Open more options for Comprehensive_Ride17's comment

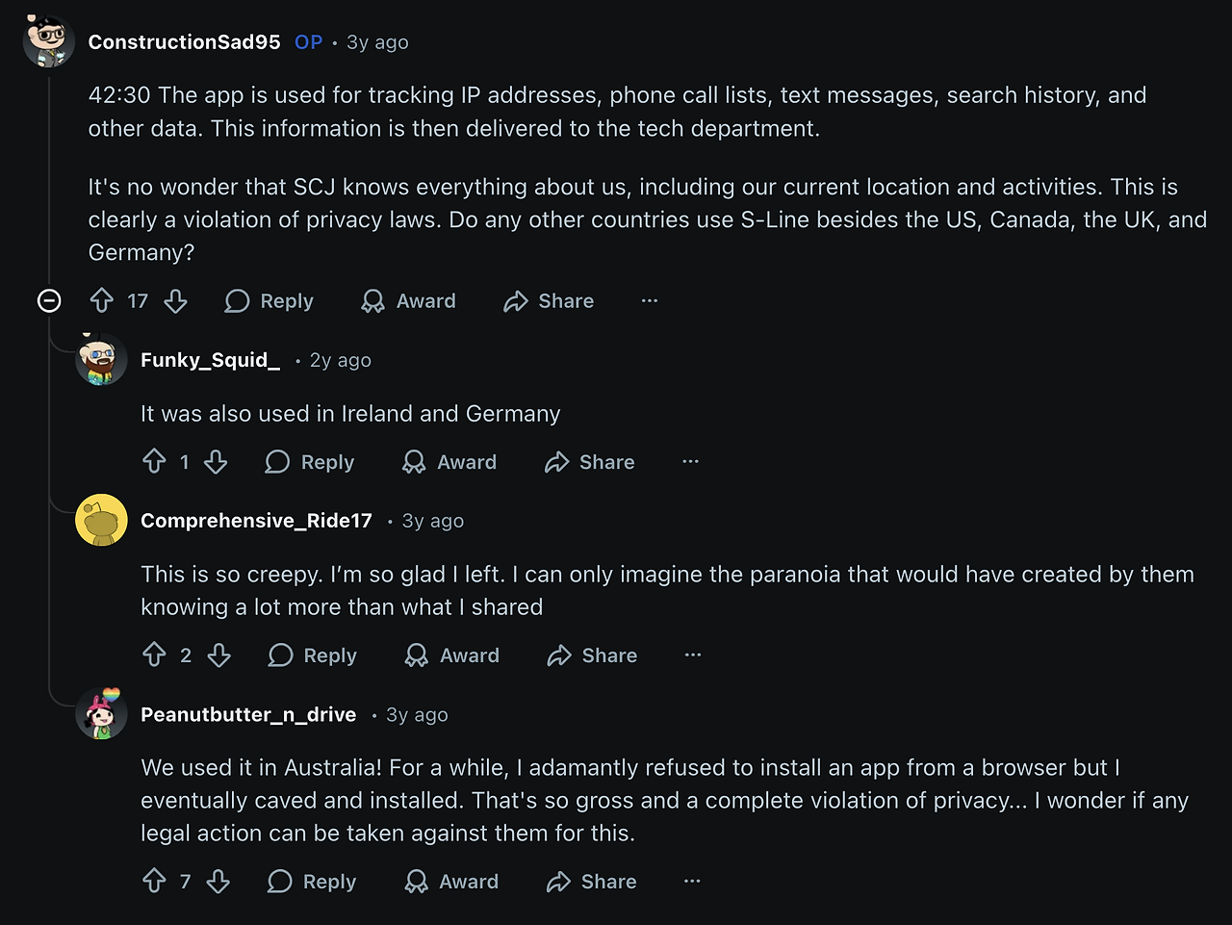[x=693, y=655]
